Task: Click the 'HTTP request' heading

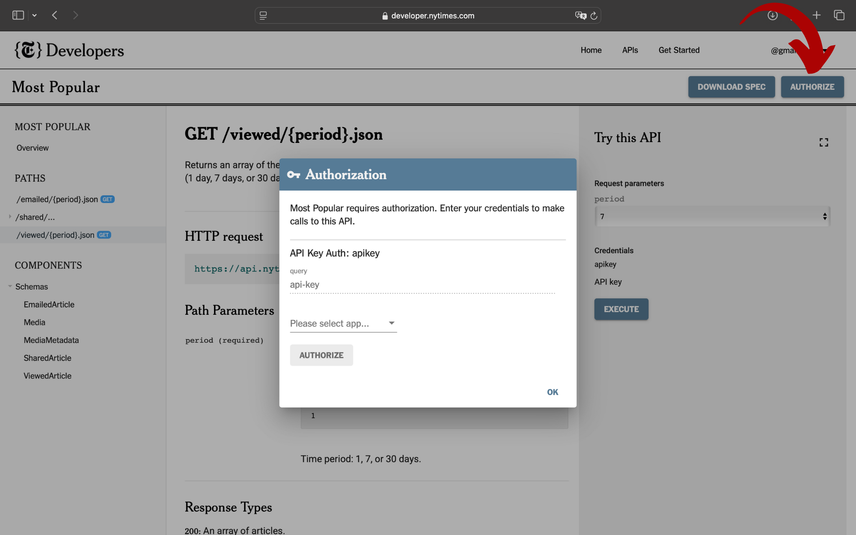Action: (x=224, y=237)
